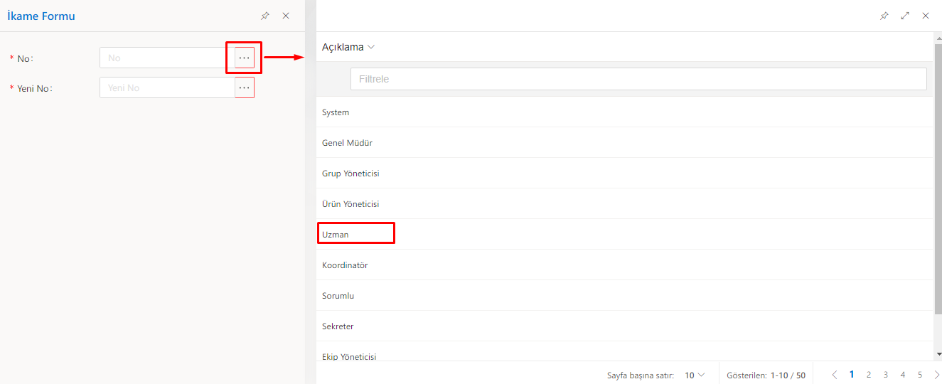
Task: Go to page 2 of results
Action: point(869,375)
